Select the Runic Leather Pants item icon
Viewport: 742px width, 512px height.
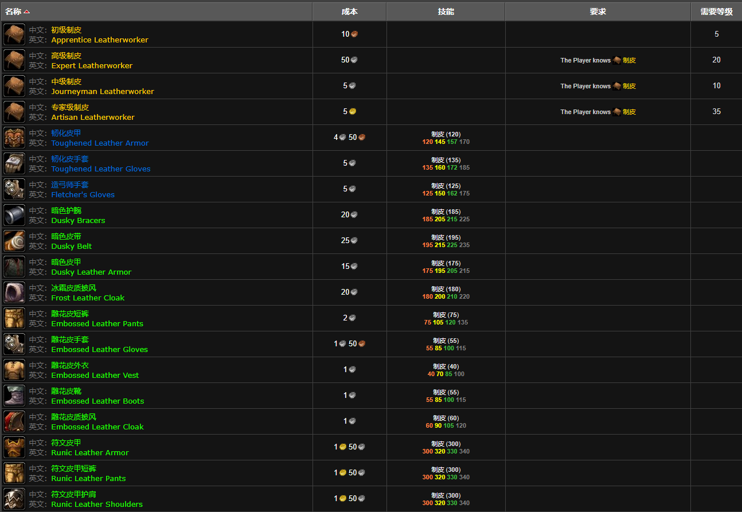(x=14, y=473)
